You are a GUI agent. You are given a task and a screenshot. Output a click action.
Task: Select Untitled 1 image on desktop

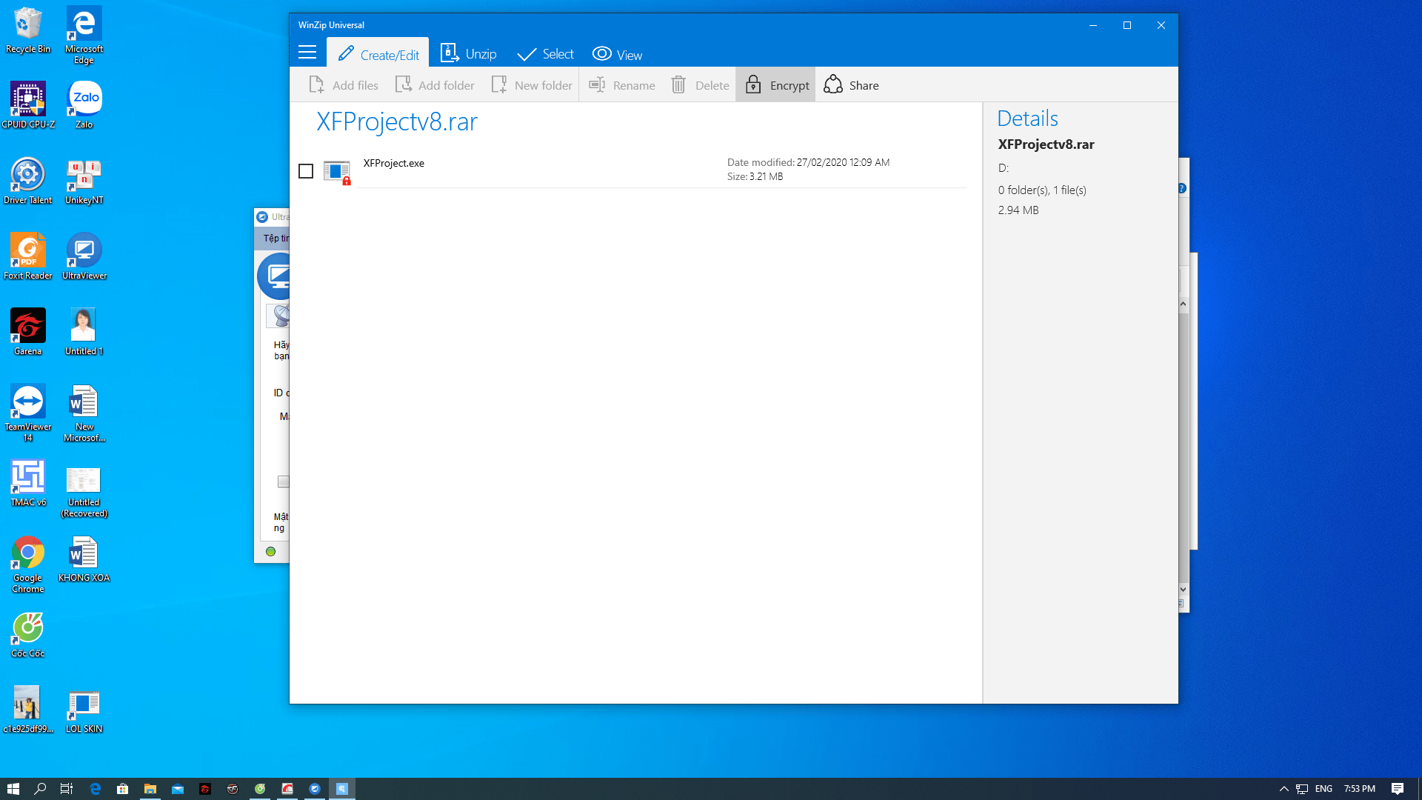coord(84,332)
